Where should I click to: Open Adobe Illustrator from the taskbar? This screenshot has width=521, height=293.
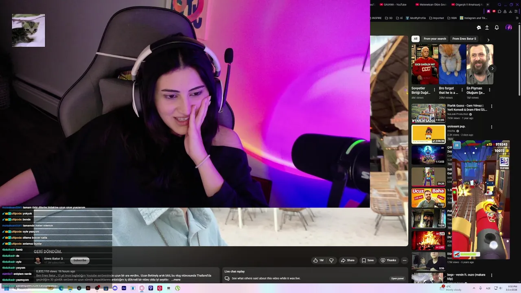pos(88,288)
